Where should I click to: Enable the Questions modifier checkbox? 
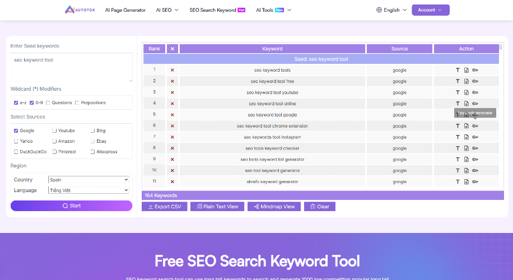coord(48,102)
